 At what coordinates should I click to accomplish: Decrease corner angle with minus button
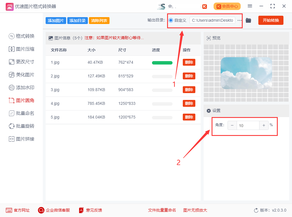click(x=232, y=125)
